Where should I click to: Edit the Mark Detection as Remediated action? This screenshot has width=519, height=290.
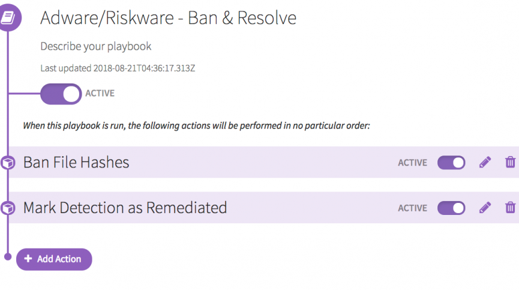(485, 208)
